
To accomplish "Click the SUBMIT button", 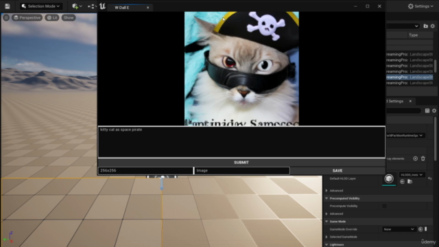I will pos(241,163).
